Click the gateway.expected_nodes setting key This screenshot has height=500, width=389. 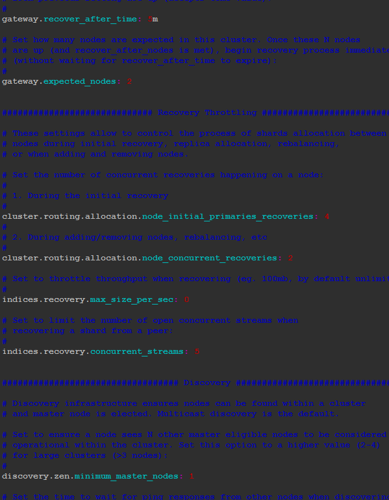point(59,82)
